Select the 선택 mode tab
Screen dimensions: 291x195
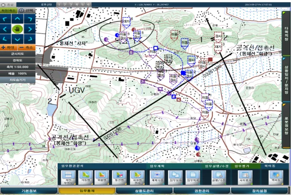coord(27,11)
